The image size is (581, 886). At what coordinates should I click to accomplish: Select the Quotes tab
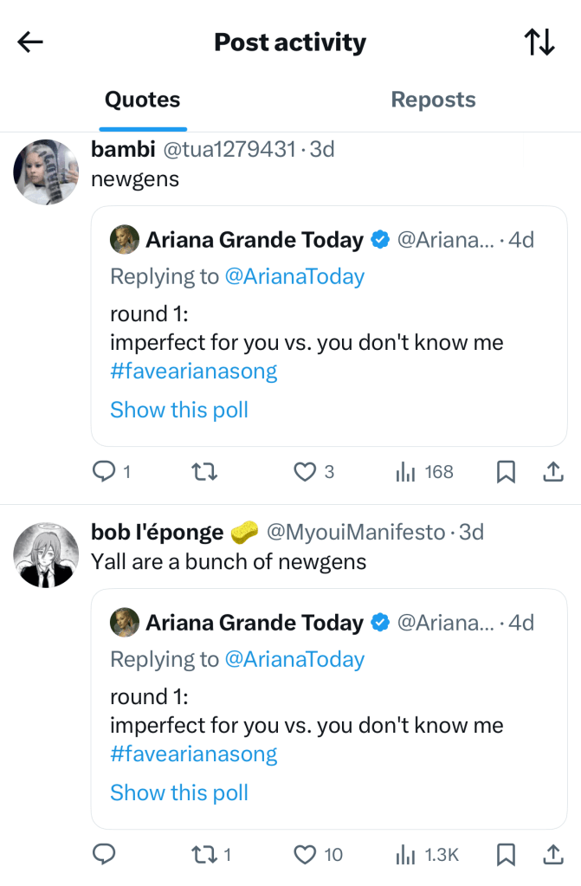tap(142, 100)
